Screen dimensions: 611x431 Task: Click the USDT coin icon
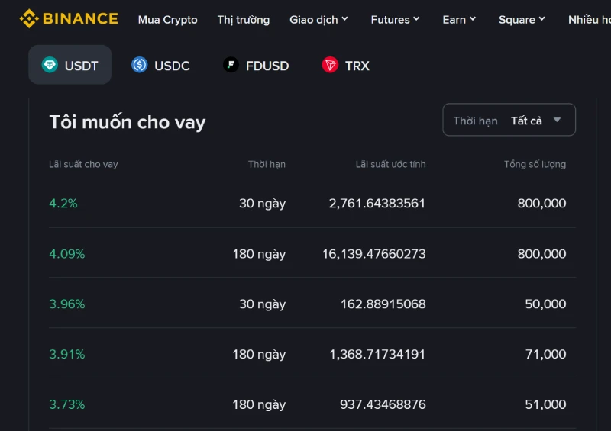click(x=50, y=66)
